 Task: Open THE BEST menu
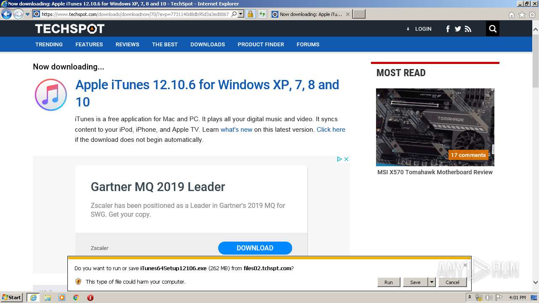[165, 44]
